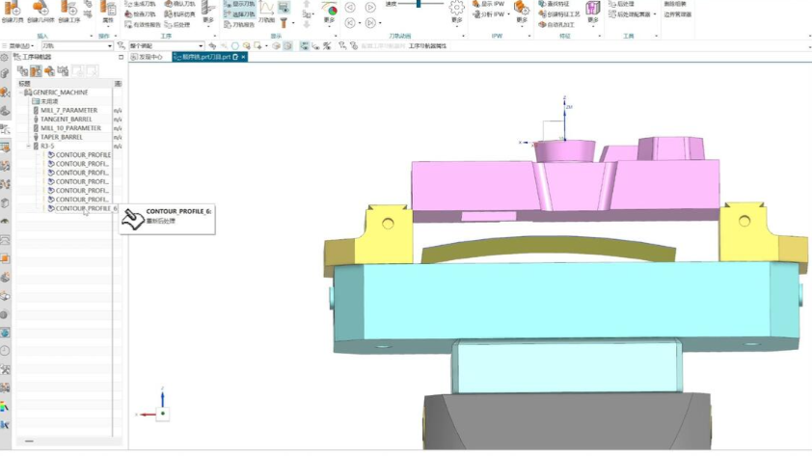Select the MILL_10_PARAMETER tool entry
The width and height of the screenshot is (812, 456).
coord(70,128)
